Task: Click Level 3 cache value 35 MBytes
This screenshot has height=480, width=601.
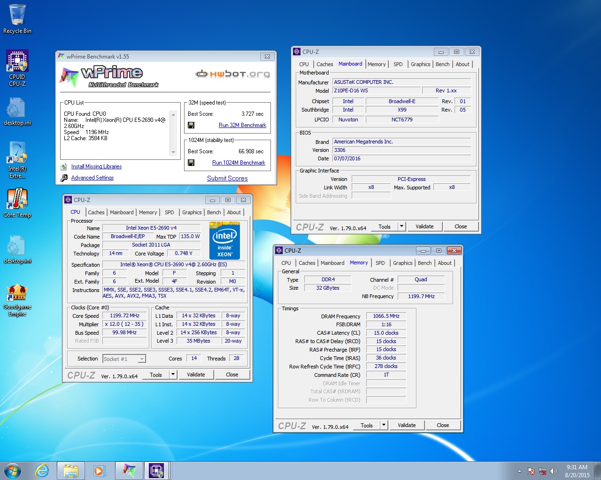Action: (198, 341)
